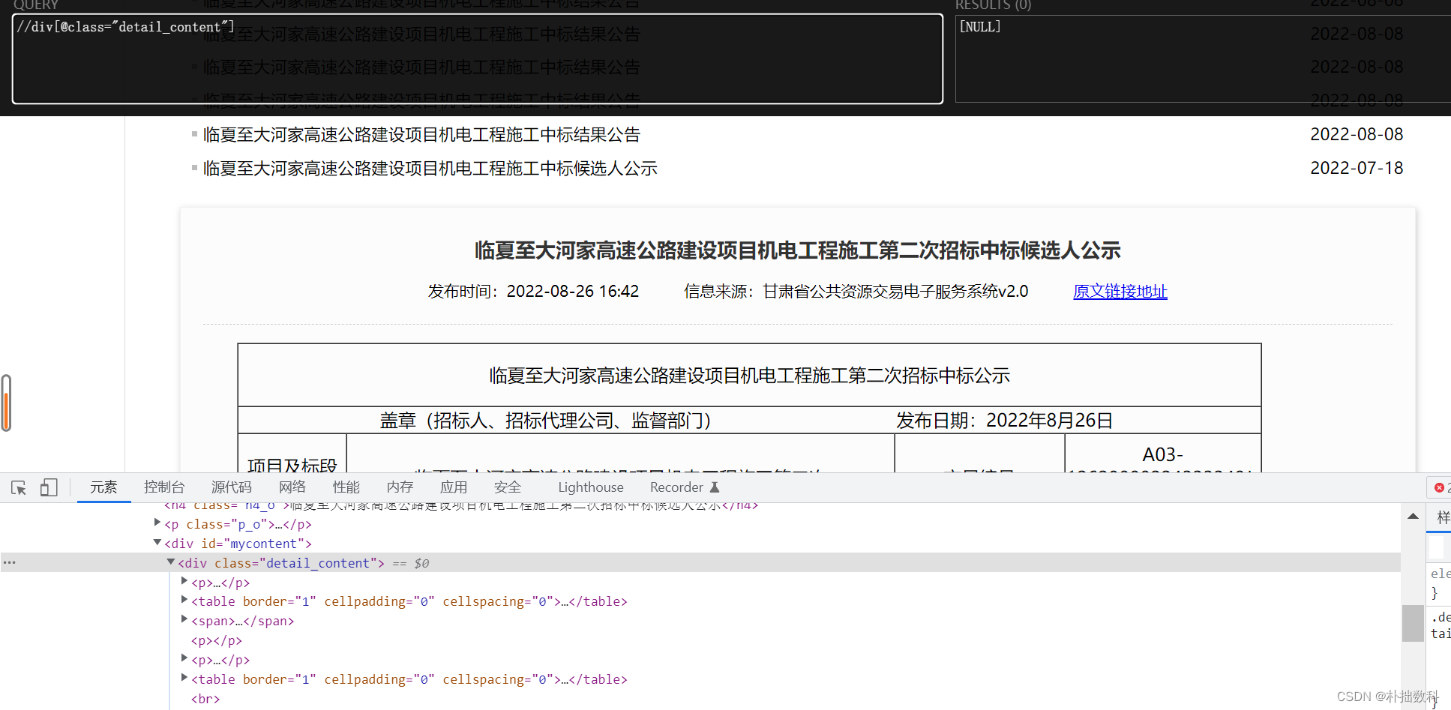Image resolution: width=1451 pixels, height=710 pixels.
Task: Select the h4 class="h4_o" element row
Action: coord(461,506)
